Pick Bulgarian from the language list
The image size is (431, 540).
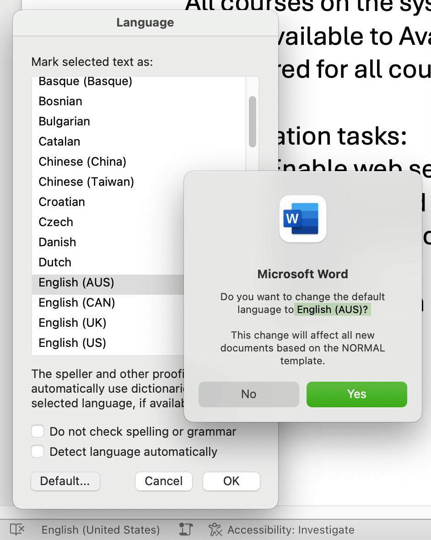click(x=64, y=121)
